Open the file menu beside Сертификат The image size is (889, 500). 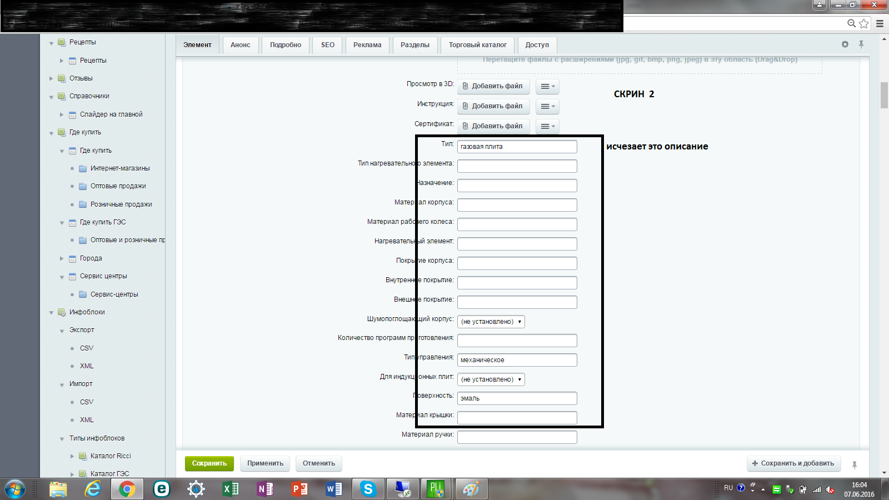tap(547, 126)
